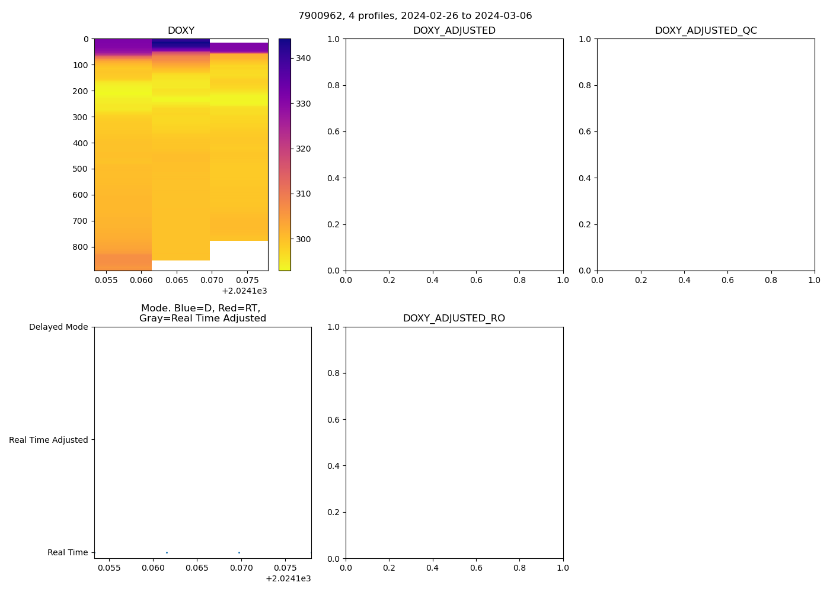Image resolution: width=830 pixels, height=592 pixels.
Task: Click the 300 tick label on colorbar
Action: point(303,239)
